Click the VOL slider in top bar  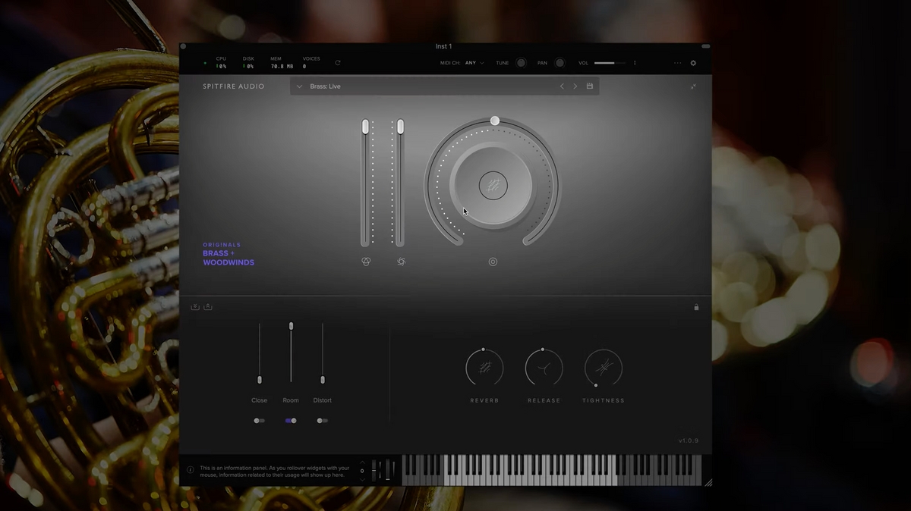609,63
